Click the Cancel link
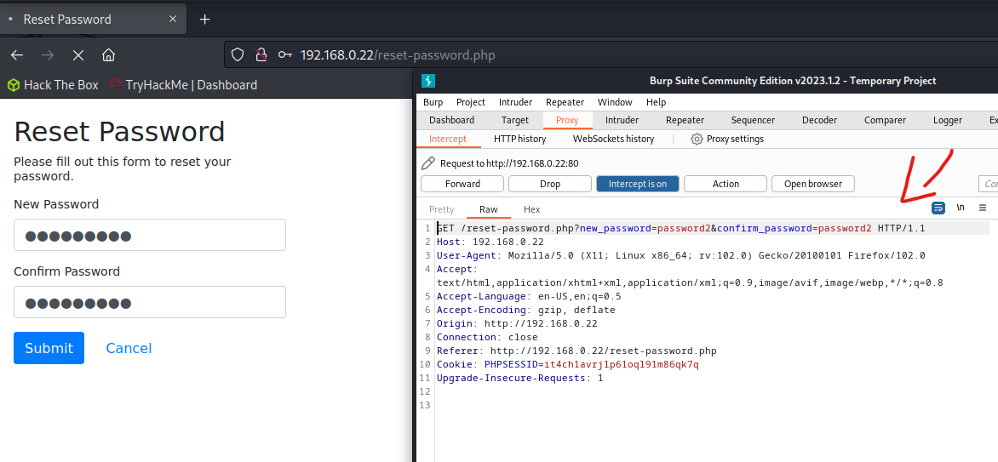 (129, 348)
